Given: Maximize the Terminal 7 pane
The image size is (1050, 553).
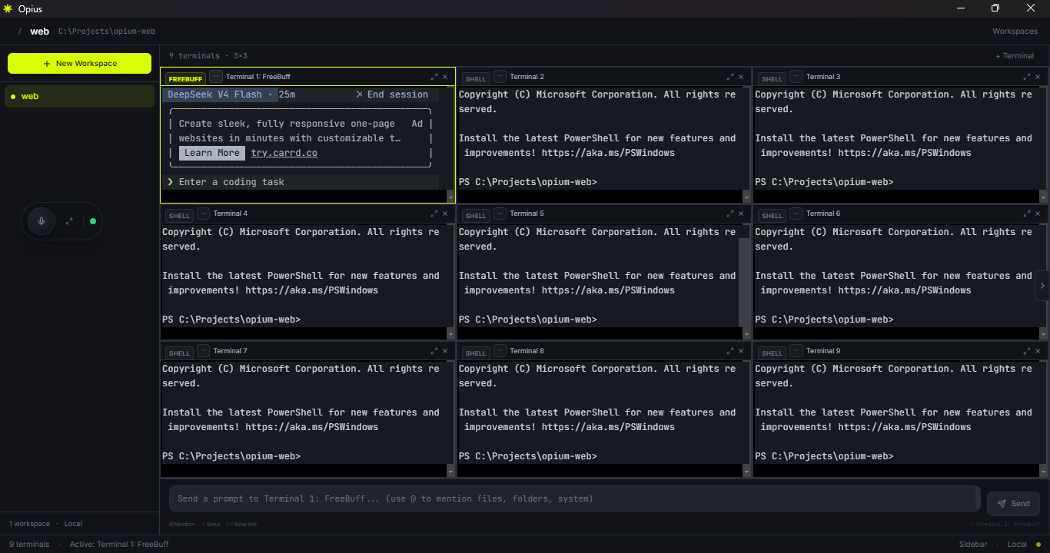Looking at the screenshot, I should (x=434, y=351).
